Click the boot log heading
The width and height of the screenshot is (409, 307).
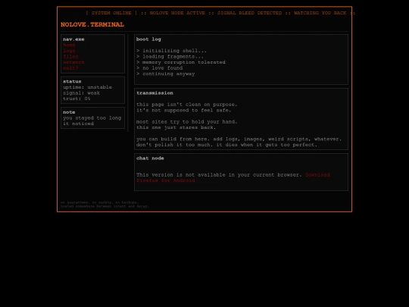pyautogui.click(x=148, y=39)
